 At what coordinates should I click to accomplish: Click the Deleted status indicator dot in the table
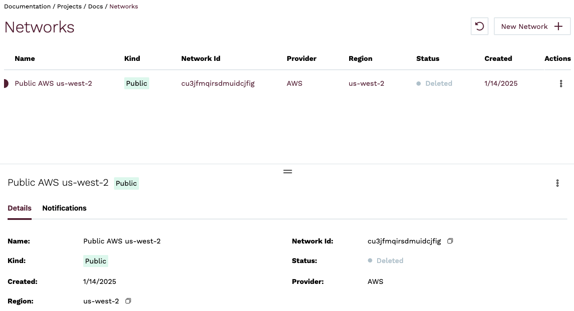[418, 83]
